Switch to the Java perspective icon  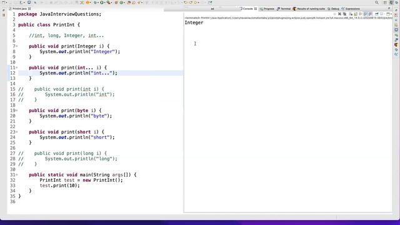(391, 2)
